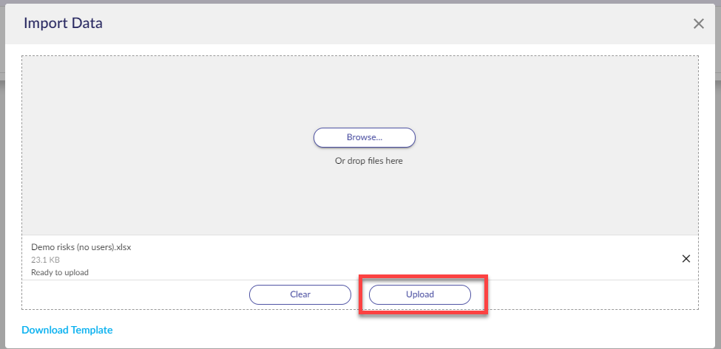Click drop zone area above Browse button
Image resolution: width=721 pixels, height=349 pixels.
(364, 89)
